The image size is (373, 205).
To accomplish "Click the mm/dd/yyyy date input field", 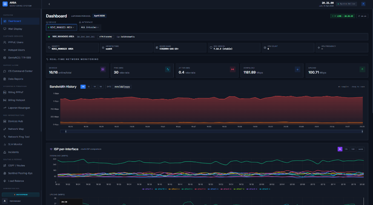I will (122, 87).
